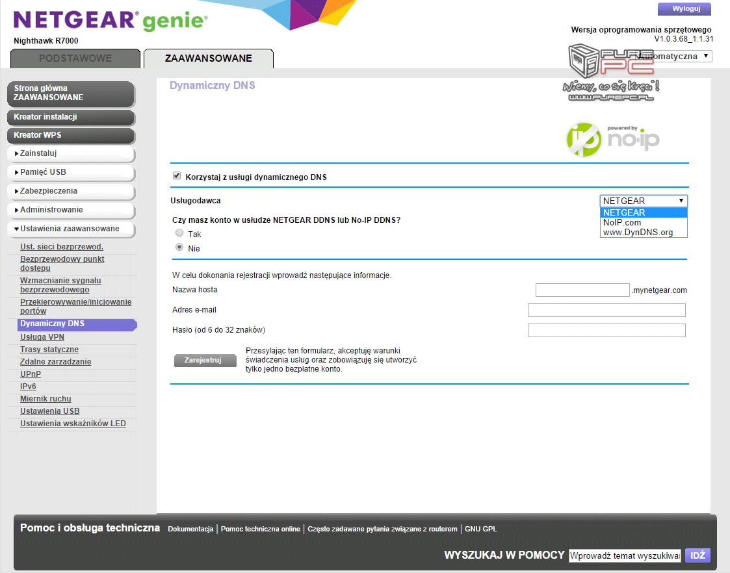The image size is (730, 573).
Task: Expand the Zainstaluj menu section
Action: (x=71, y=153)
